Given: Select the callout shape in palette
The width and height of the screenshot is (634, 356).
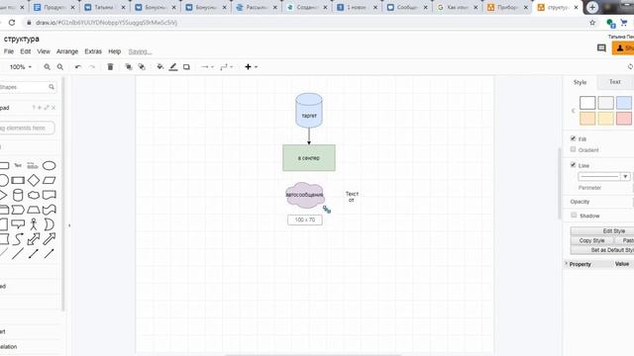Looking at the screenshot, I should point(18,224).
